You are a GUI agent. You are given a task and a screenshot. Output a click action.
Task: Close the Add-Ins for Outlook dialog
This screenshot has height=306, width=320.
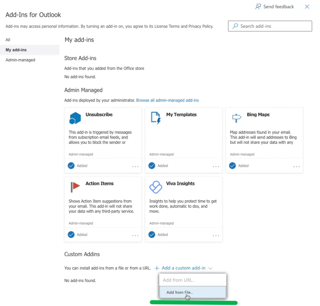tap(307, 7)
